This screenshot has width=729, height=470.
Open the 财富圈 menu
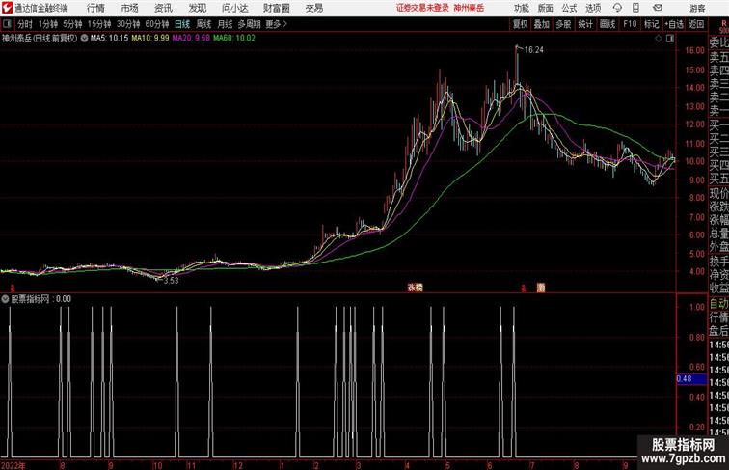277,8
